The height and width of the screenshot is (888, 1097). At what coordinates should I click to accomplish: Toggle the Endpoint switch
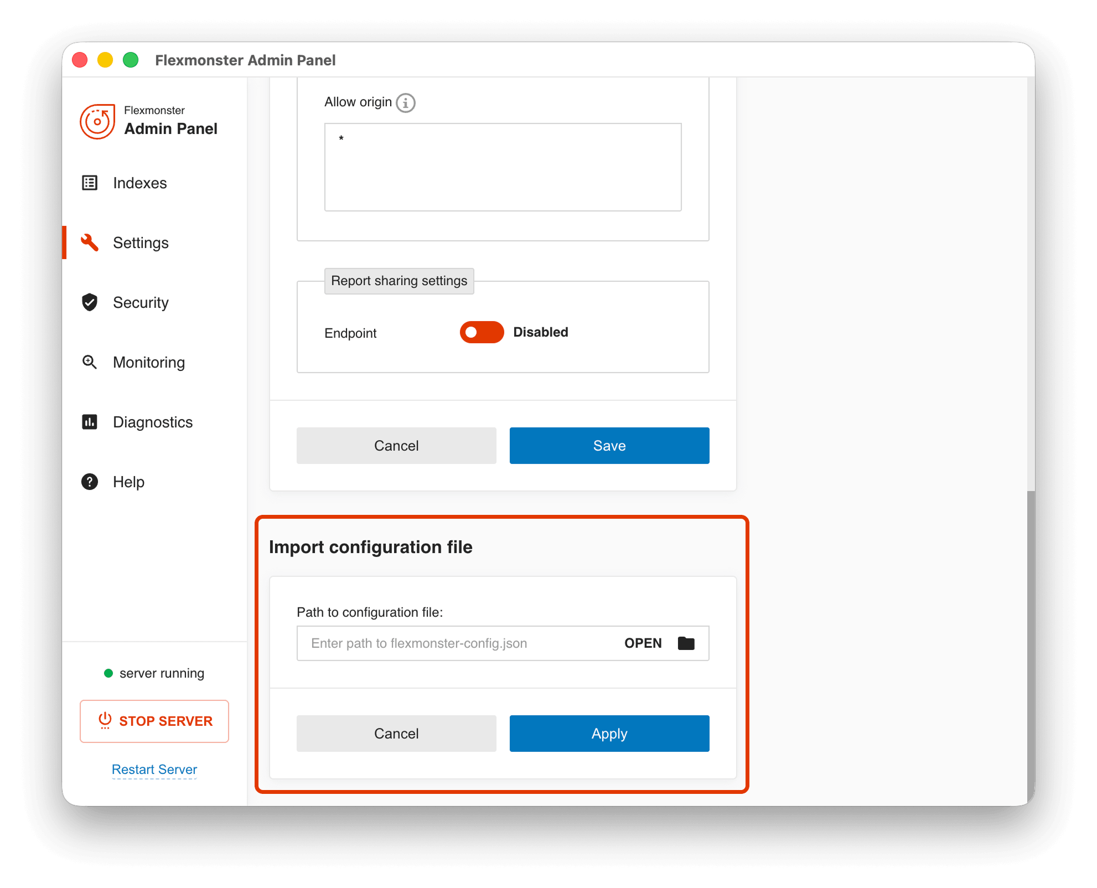tap(482, 332)
